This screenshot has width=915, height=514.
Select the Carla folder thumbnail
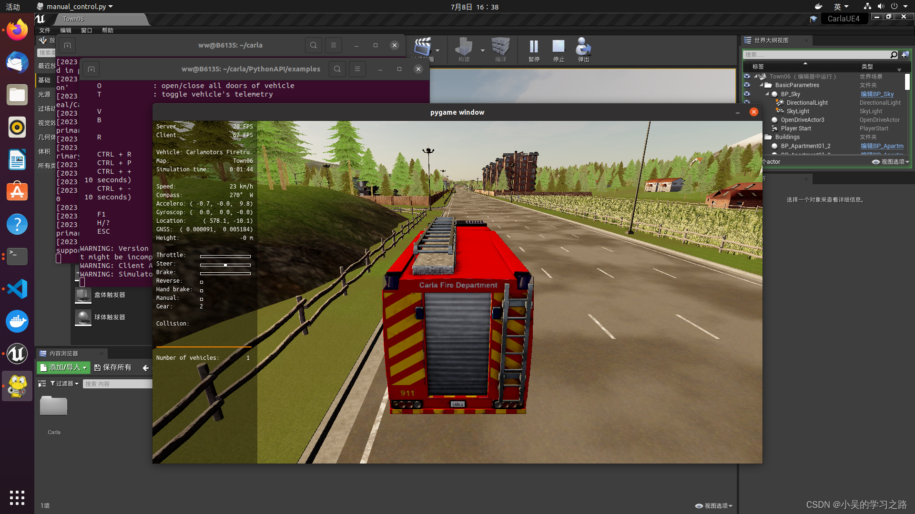53,406
